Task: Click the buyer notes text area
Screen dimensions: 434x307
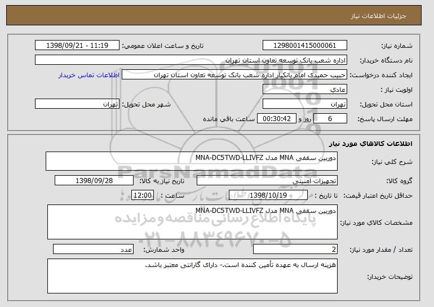Action: [x=192, y=276]
